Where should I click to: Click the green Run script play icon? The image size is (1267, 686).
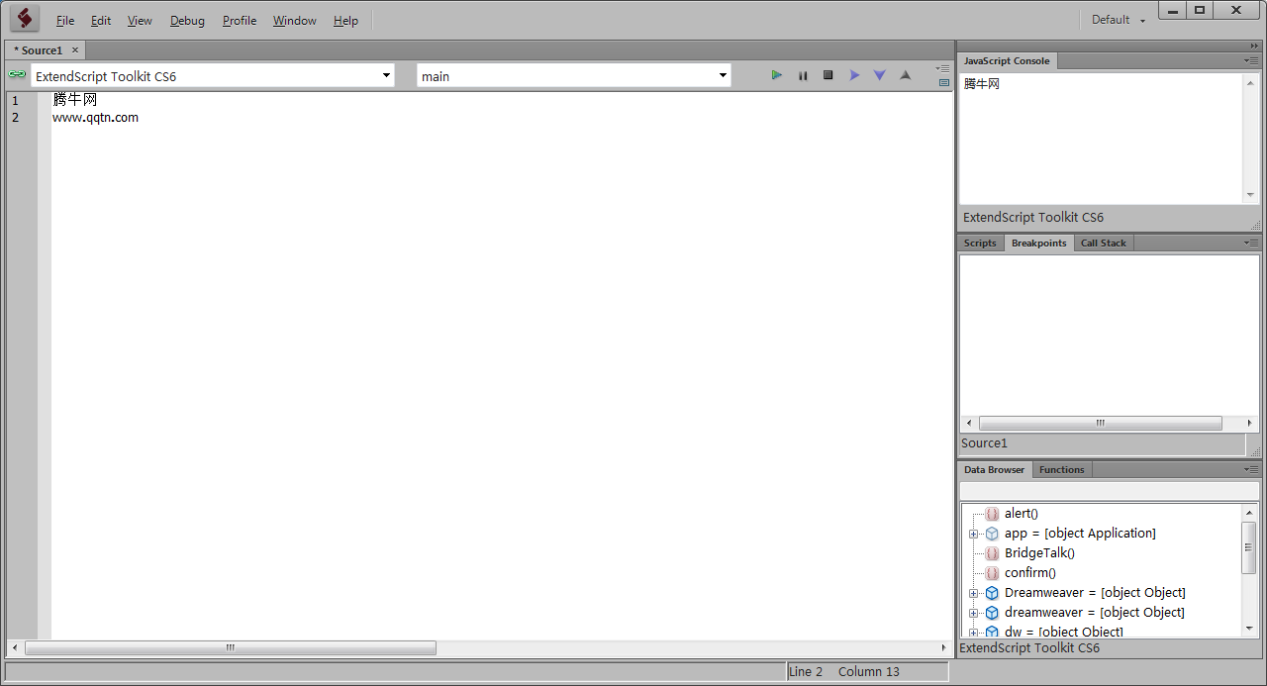(777, 75)
